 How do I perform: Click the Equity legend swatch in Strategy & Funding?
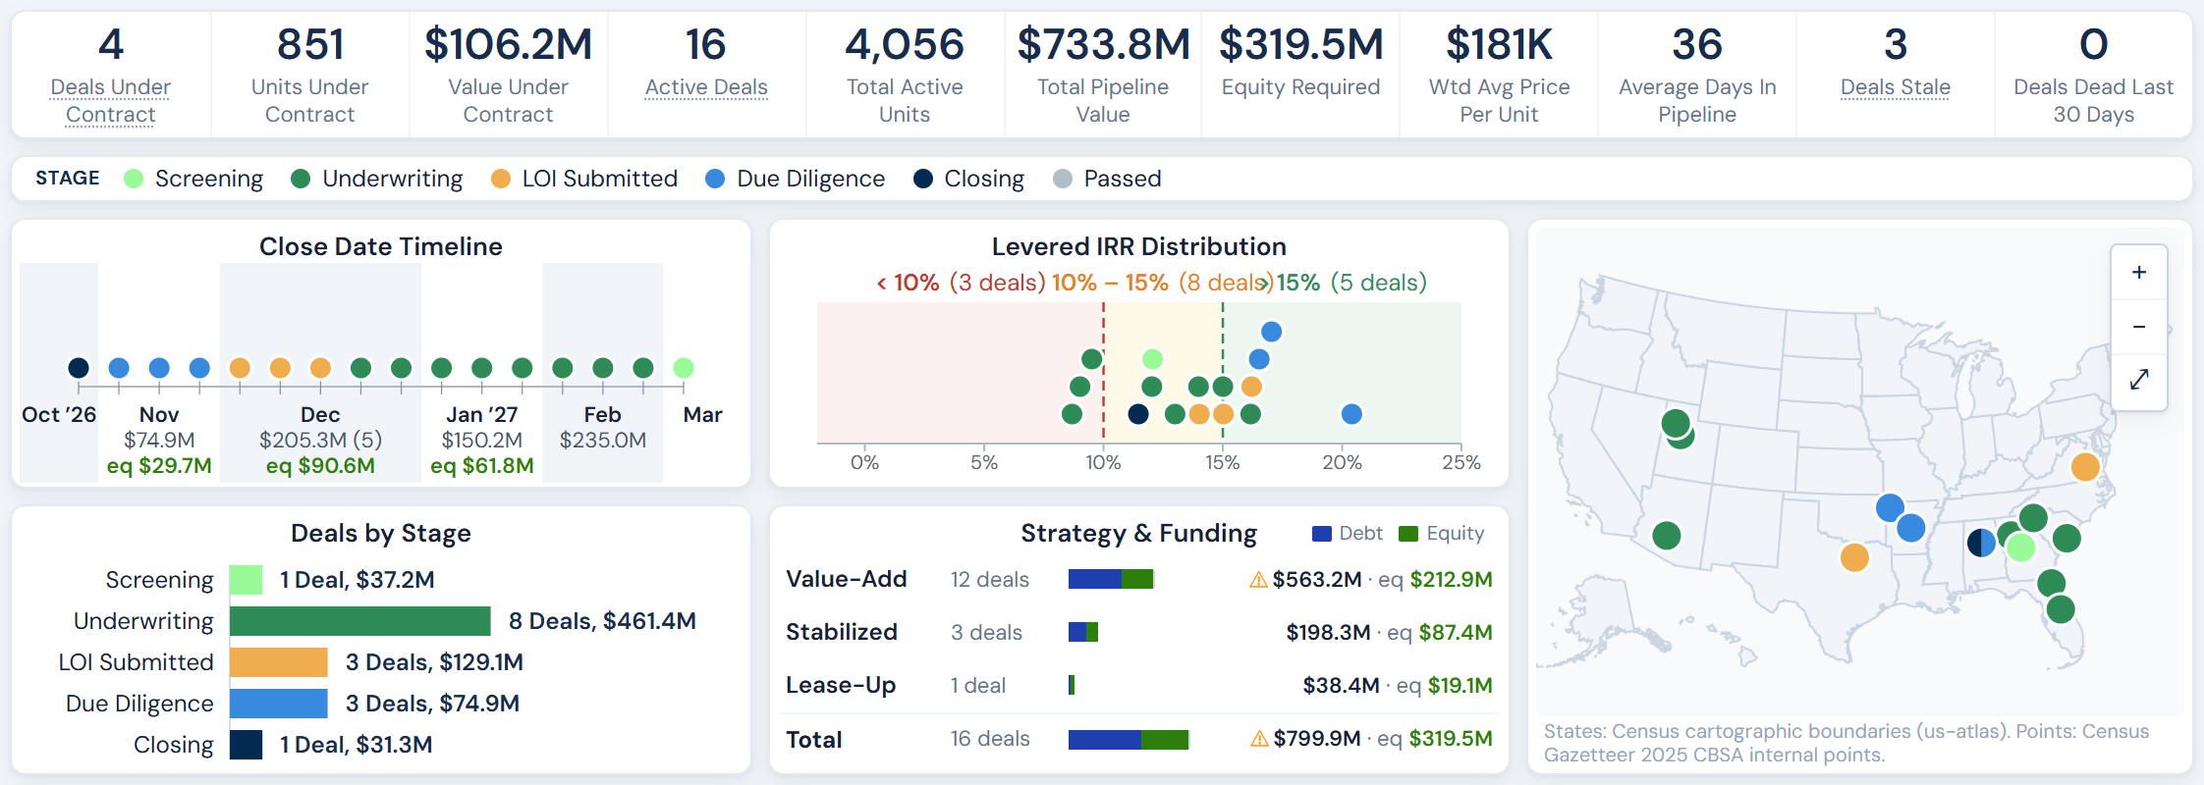[x=1408, y=534]
